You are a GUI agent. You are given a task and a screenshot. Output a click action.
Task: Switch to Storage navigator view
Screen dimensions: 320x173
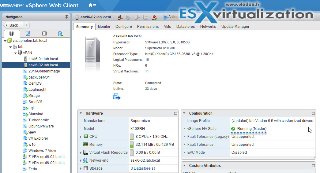click(x=44, y=33)
